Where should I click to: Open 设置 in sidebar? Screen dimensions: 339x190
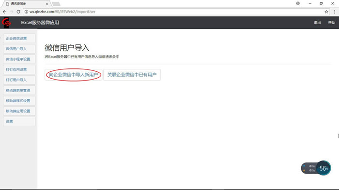[19, 122]
